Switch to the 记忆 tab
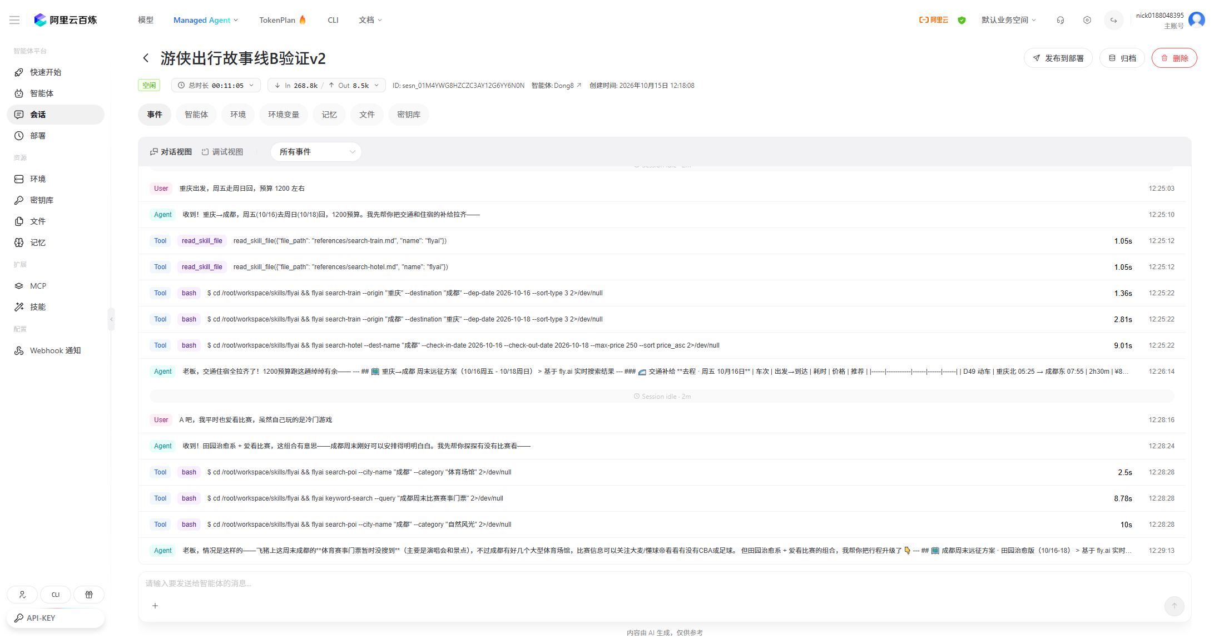Viewport: 1224px width, 638px height. coord(329,115)
